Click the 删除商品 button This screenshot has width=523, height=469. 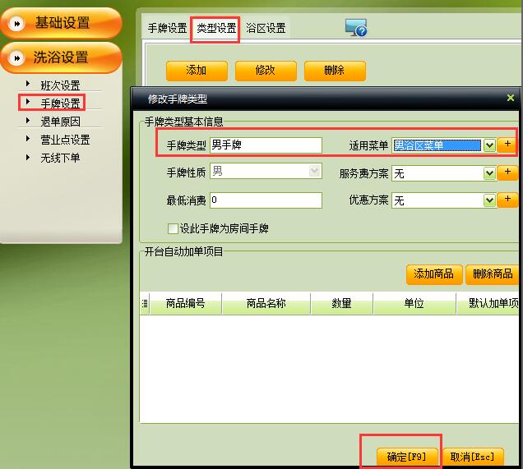493,274
